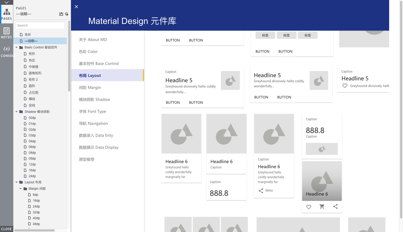
Task: Click the image above Headline 6 with Caption subtitle
Action: (227, 134)
